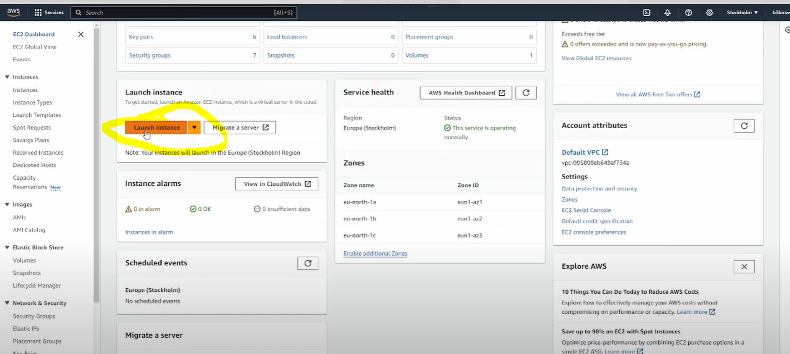Open the CloudShell terminal icon
The width and height of the screenshot is (790, 354).
646,13
